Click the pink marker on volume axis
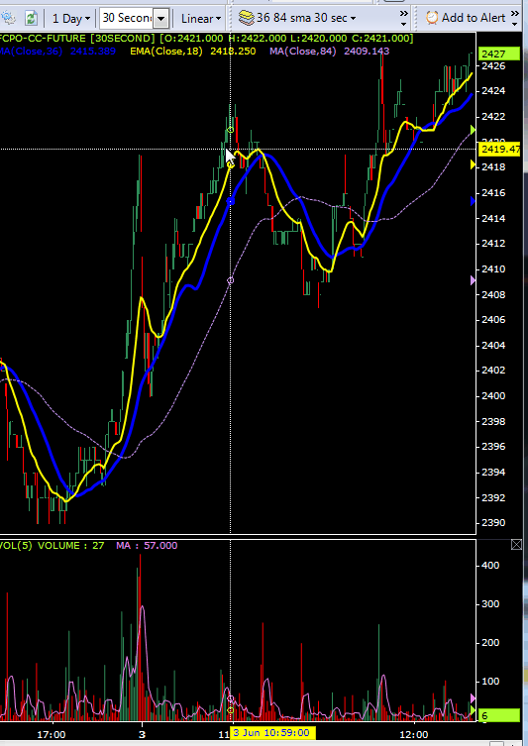This screenshot has width=528, height=746. 473,697
